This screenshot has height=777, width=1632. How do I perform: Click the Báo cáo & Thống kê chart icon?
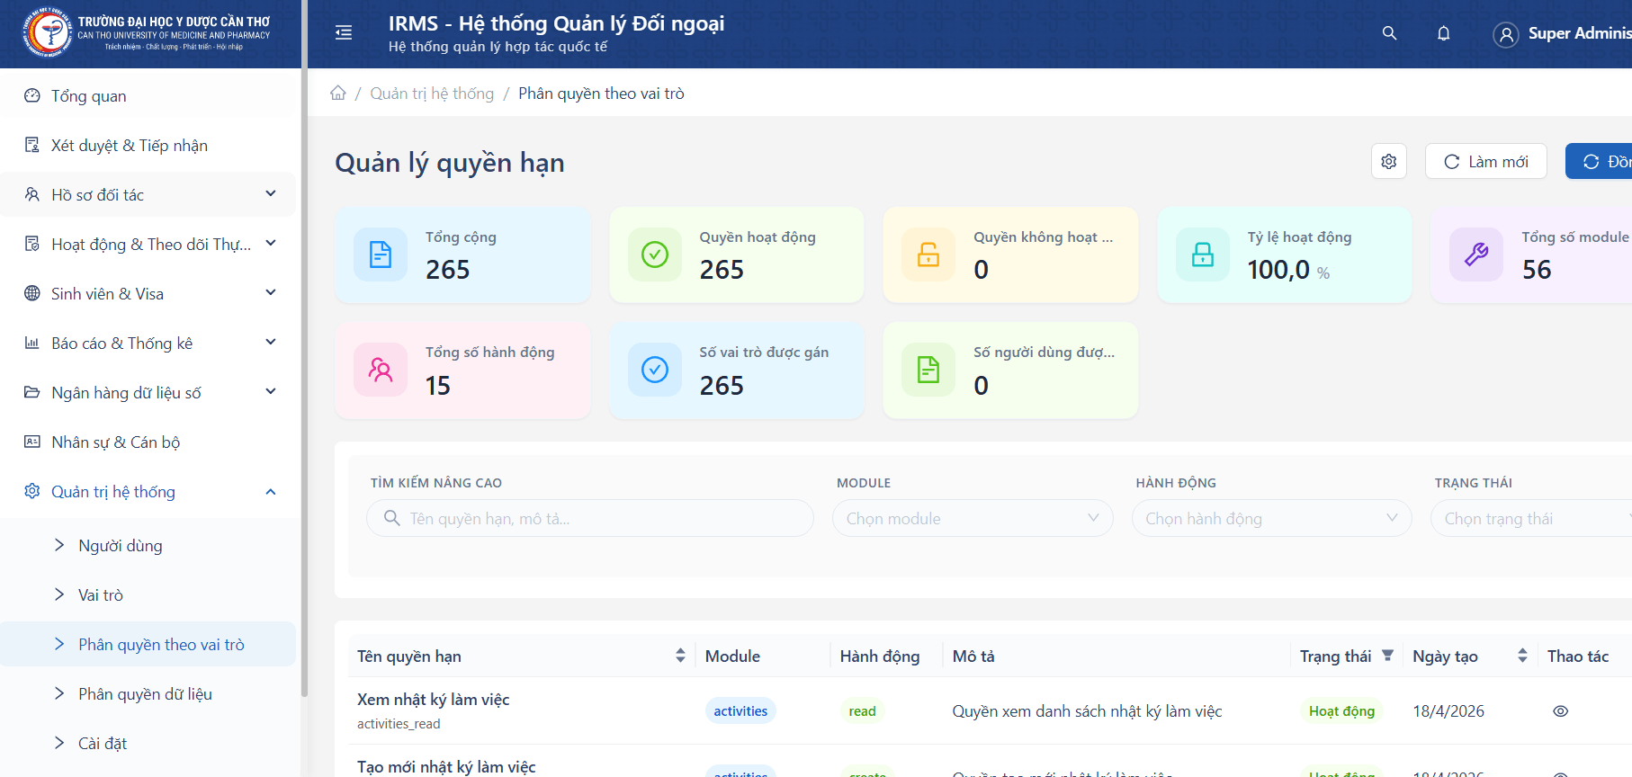point(32,343)
